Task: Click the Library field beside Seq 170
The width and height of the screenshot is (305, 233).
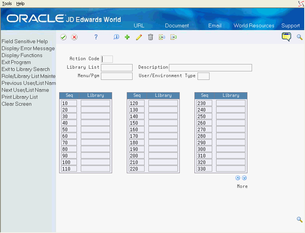Action: point(163,136)
